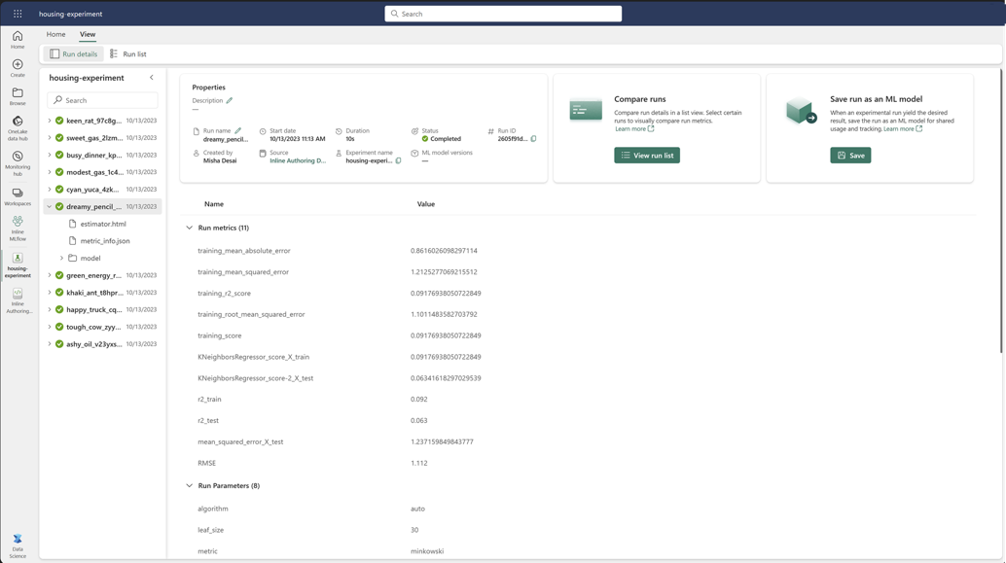1006x563 pixels.
Task: Click the leaf_size parameter value 30
Action: click(x=414, y=530)
